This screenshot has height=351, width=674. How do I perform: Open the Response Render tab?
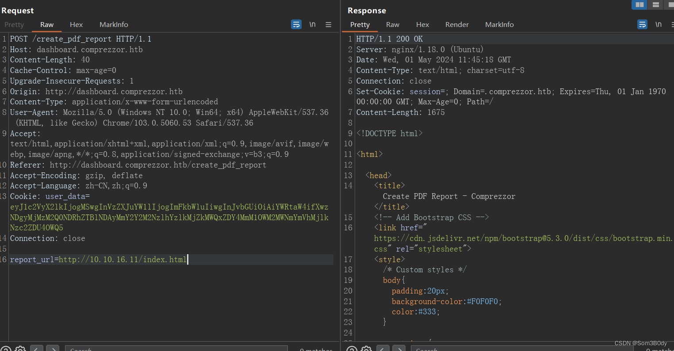(x=457, y=24)
